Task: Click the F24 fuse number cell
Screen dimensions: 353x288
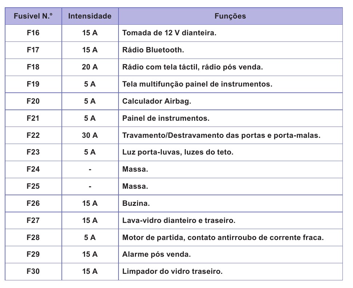Action: [x=33, y=169]
